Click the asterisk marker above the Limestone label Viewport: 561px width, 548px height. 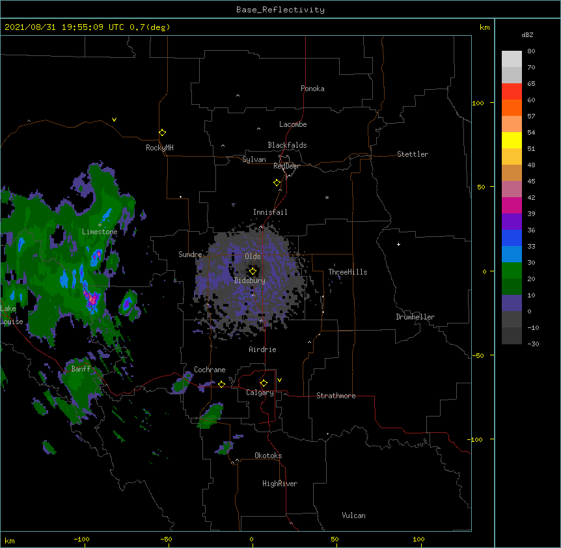pyautogui.click(x=100, y=225)
